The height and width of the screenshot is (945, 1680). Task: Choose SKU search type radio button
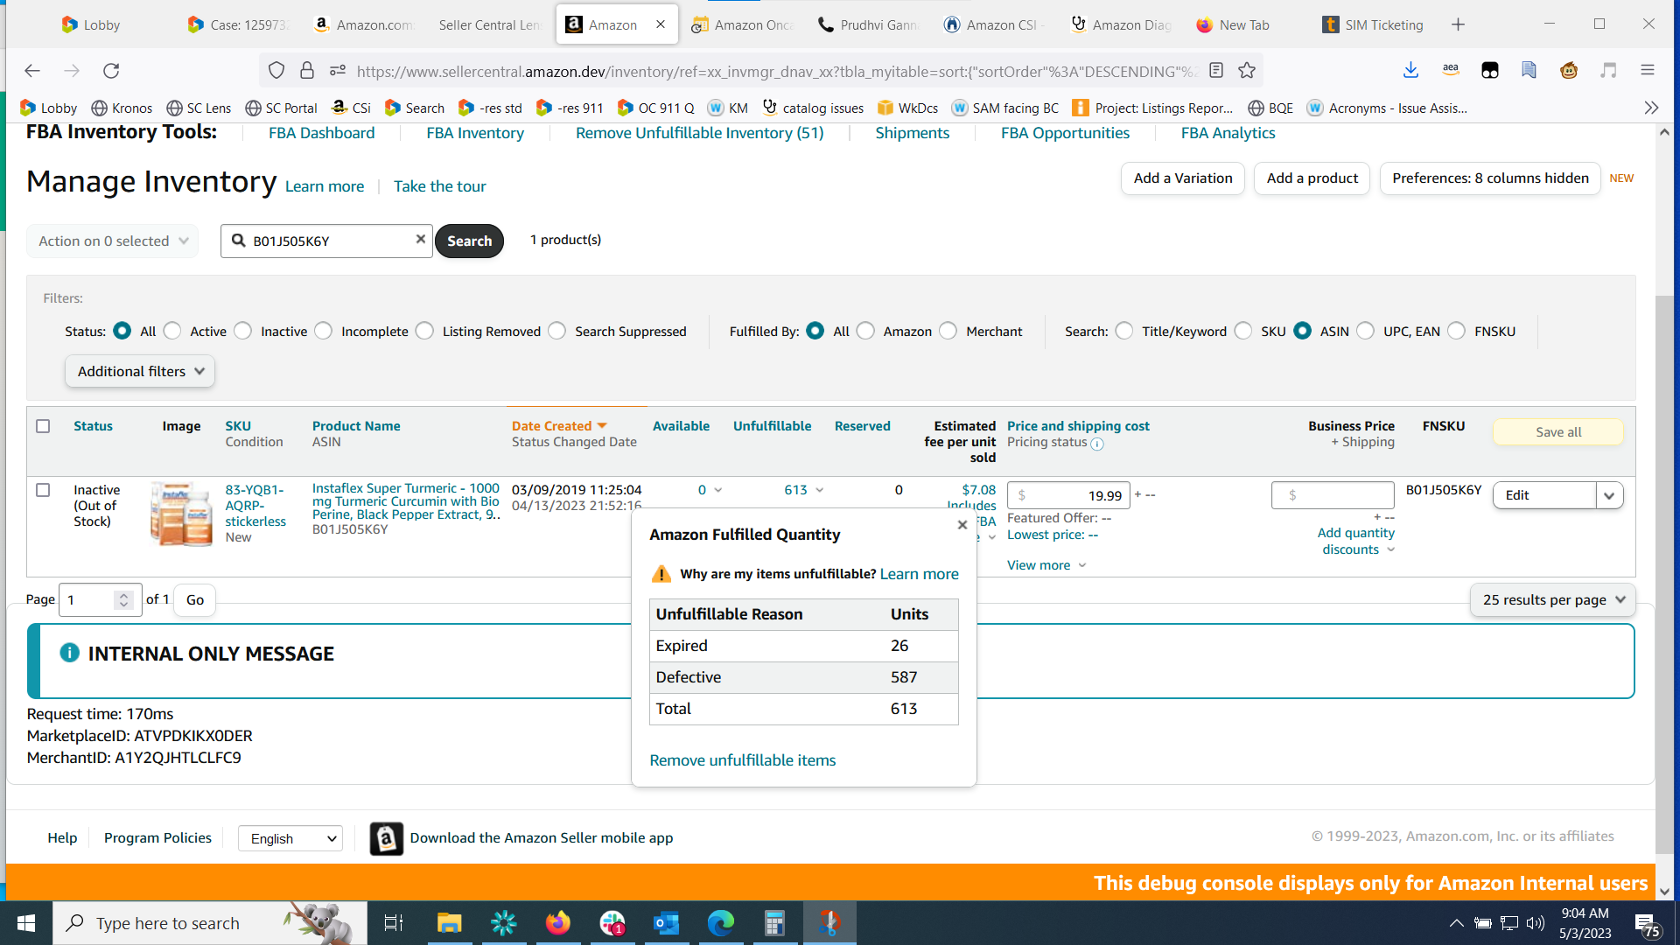tap(1243, 331)
